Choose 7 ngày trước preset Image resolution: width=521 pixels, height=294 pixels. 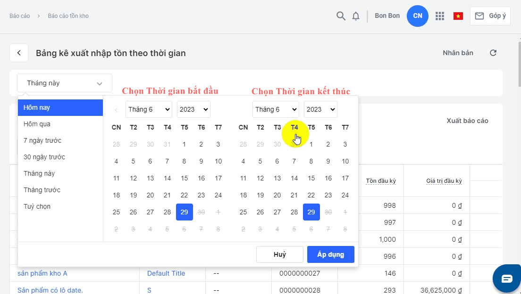(42, 140)
